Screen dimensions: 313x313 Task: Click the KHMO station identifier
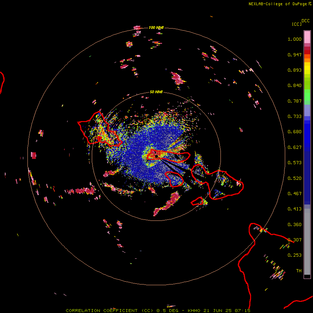(x=194, y=311)
